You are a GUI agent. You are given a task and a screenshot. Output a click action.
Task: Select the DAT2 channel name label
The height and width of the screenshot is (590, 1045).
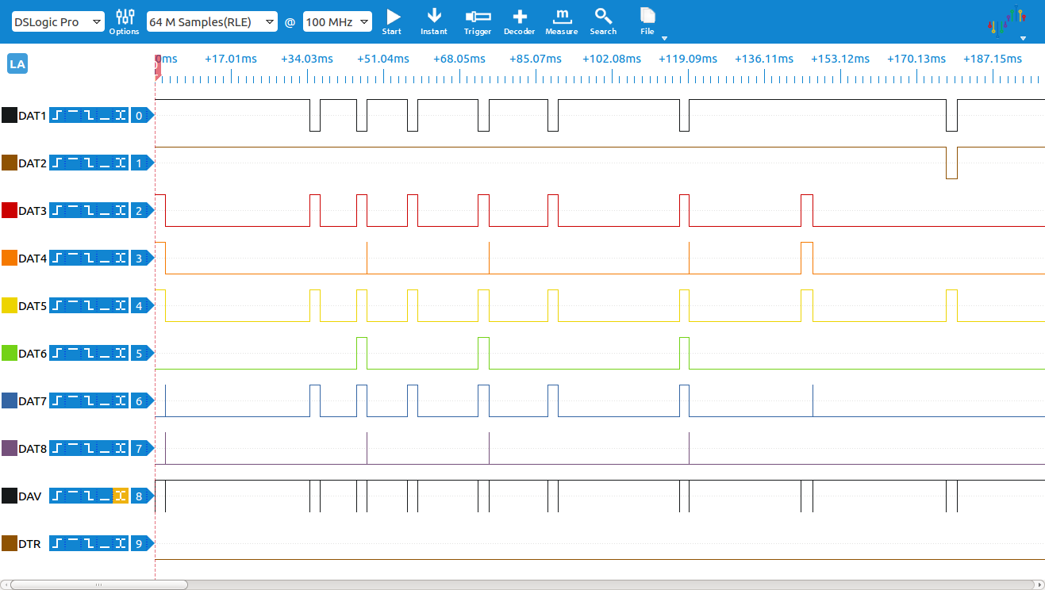tap(33, 163)
